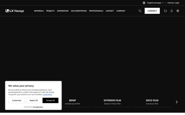Expand the English (Europe) language dropdown
Viewport: 185px width, 115px height.
(x=155, y=3)
